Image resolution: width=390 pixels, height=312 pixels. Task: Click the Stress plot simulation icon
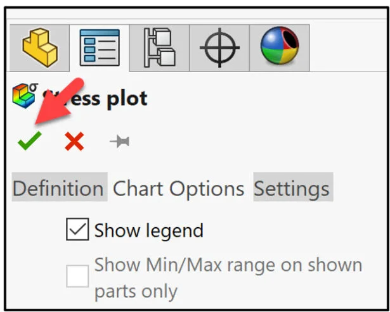tap(24, 97)
